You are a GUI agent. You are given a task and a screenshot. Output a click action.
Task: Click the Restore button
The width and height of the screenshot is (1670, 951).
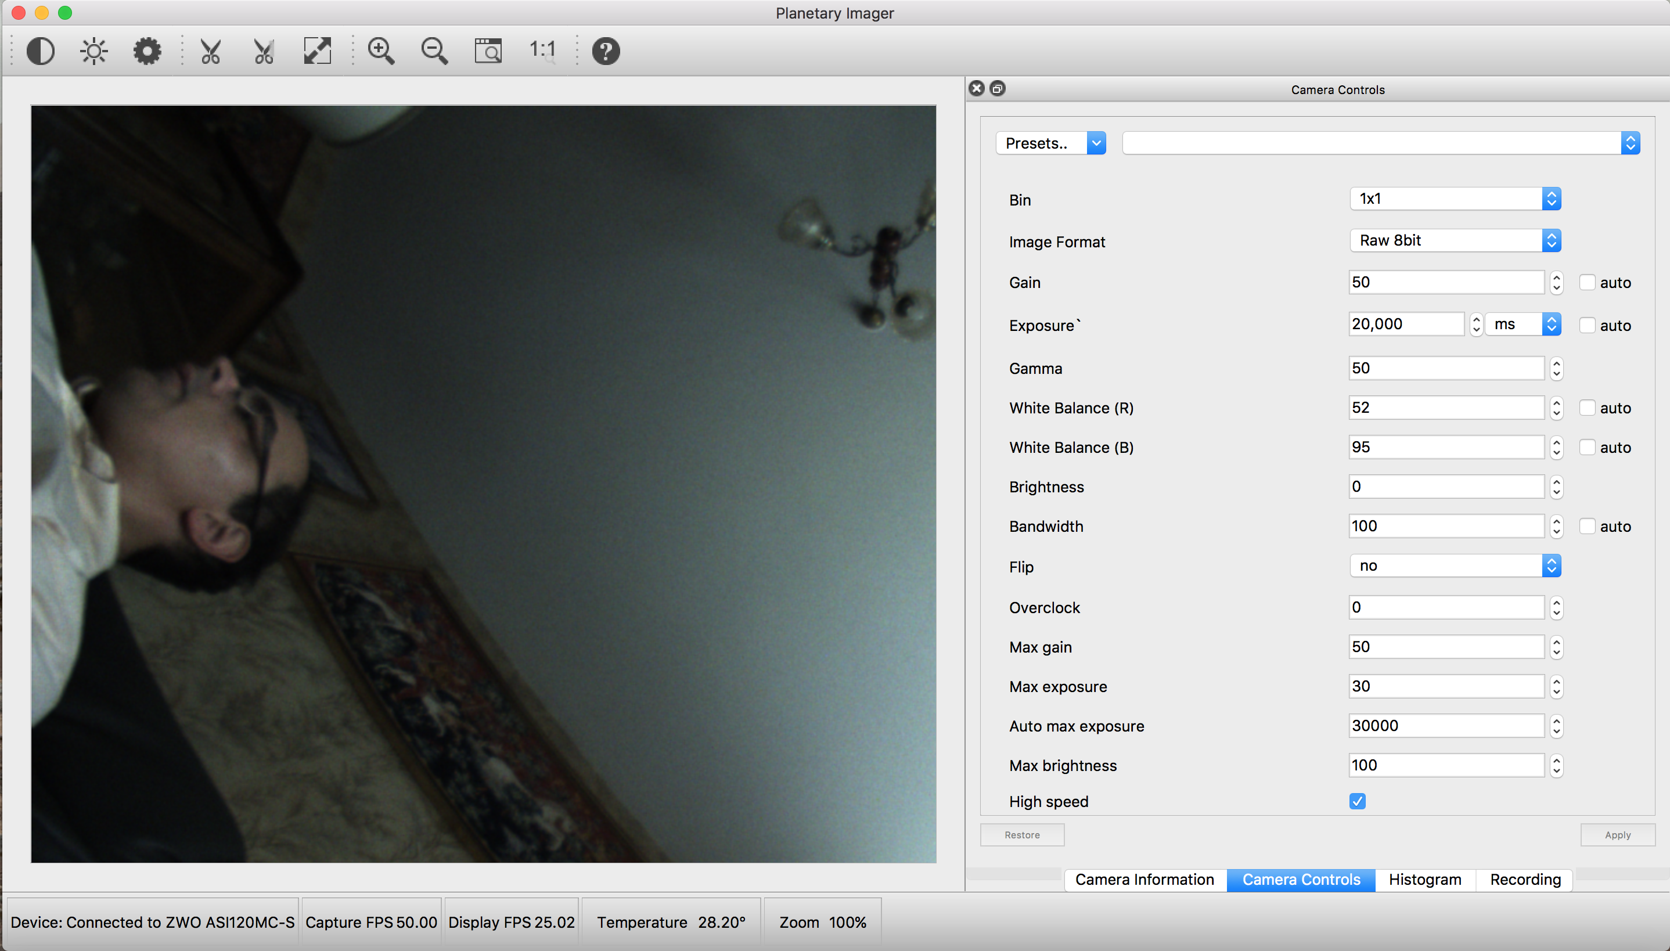1021,835
